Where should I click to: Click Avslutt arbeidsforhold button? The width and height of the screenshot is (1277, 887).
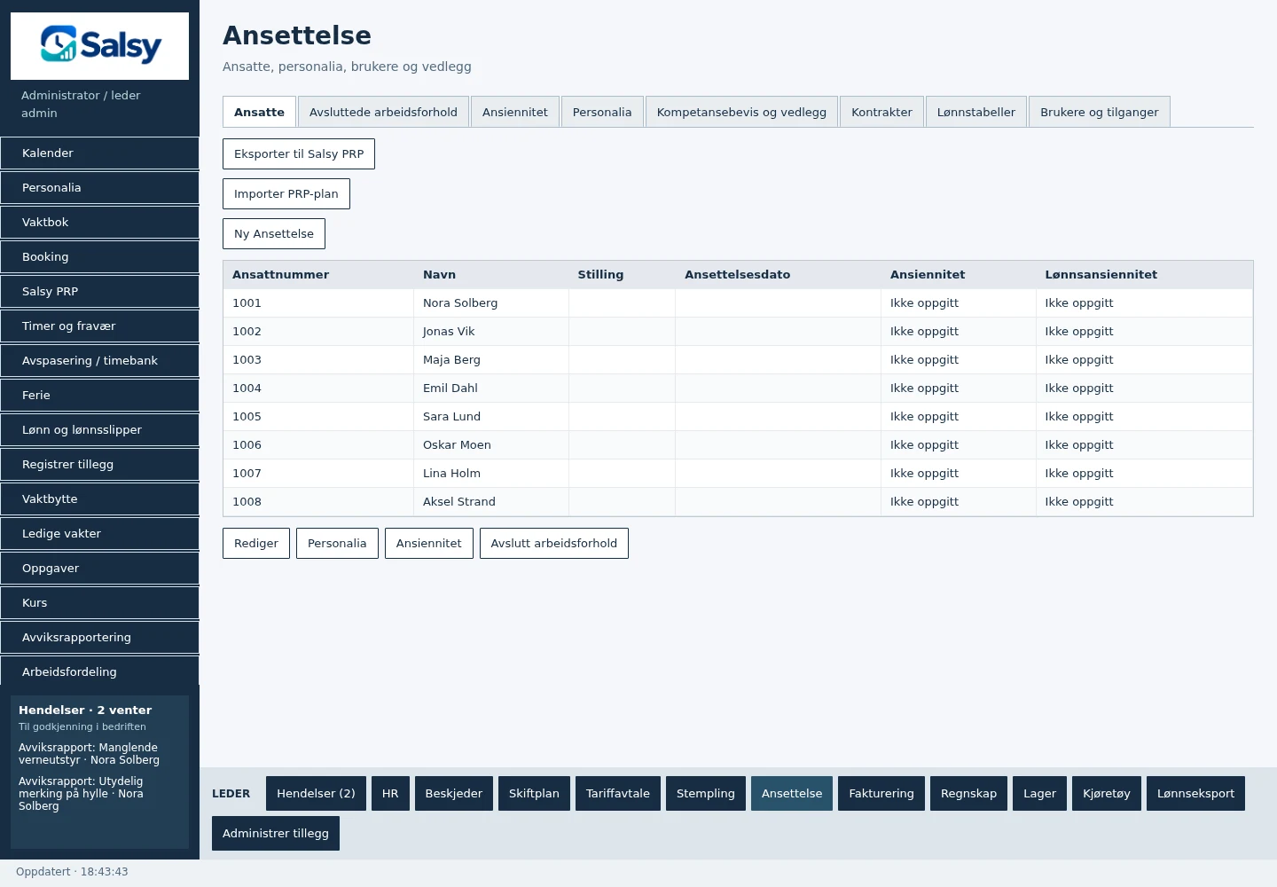click(x=554, y=543)
